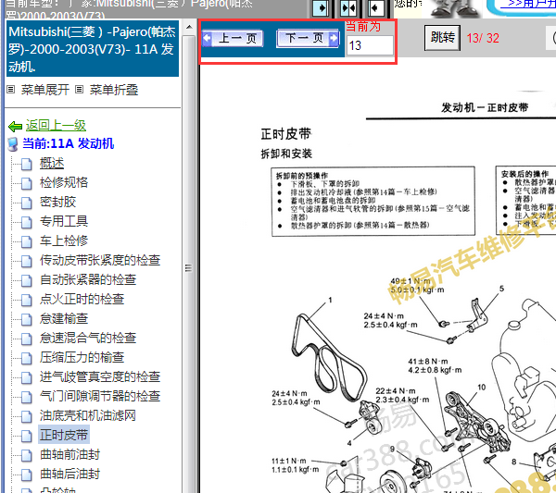This screenshot has width=556, height=493.
Task: Click the page icon beside 油底壳和机油滤网
Action: point(26,416)
